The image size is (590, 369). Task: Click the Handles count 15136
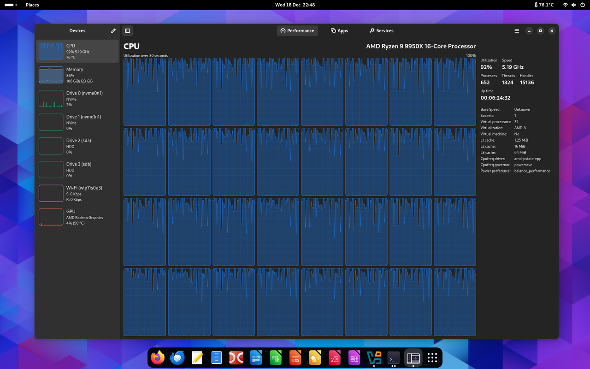click(527, 83)
